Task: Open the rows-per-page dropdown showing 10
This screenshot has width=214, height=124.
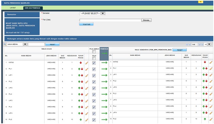Action: (208, 45)
